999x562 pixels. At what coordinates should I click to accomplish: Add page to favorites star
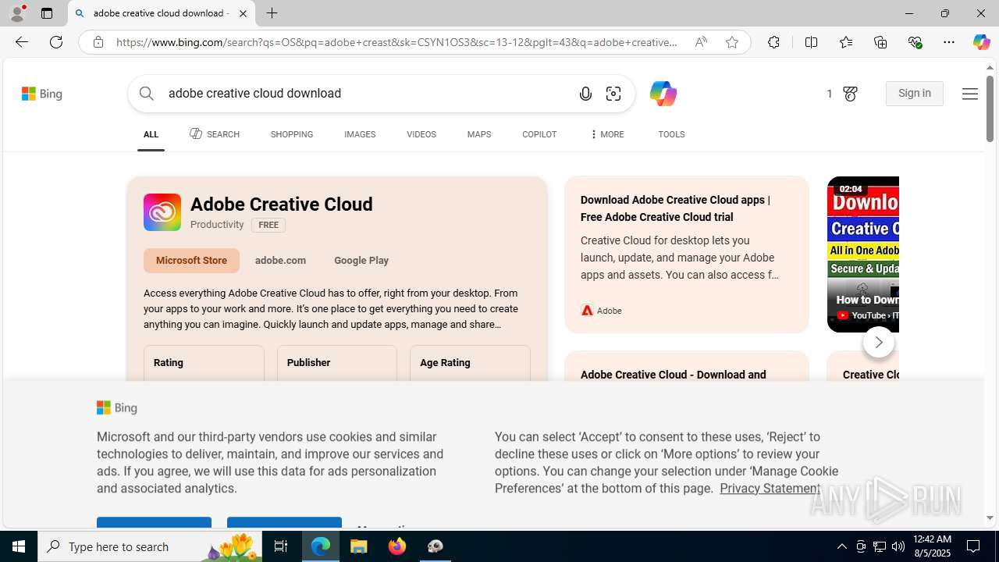point(732,42)
